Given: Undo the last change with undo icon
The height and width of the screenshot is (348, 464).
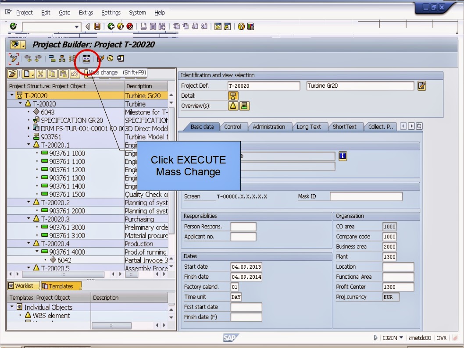Looking at the screenshot, I should coord(75,73).
